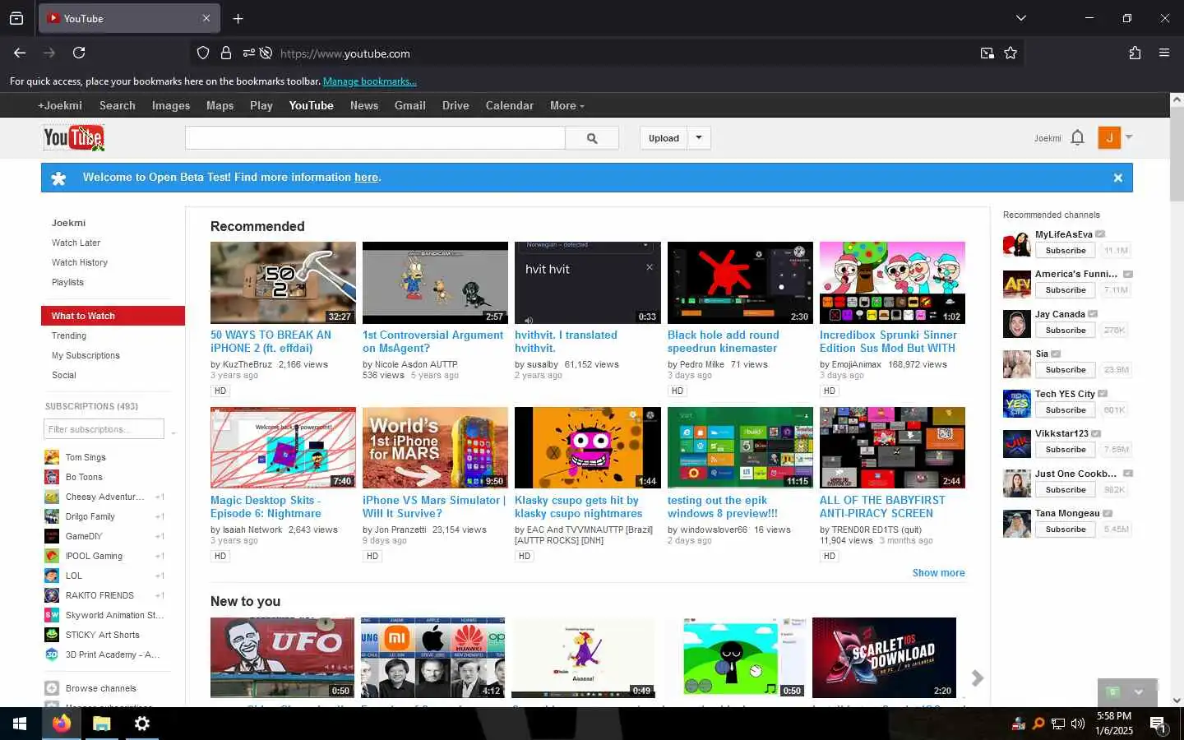Open the Firefox application menu
The width and height of the screenshot is (1184, 740).
(x=1164, y=53)
